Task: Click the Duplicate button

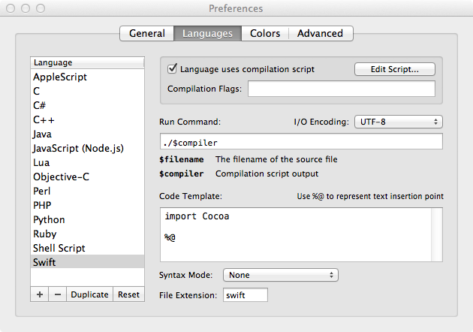Action: coord(90,294)
